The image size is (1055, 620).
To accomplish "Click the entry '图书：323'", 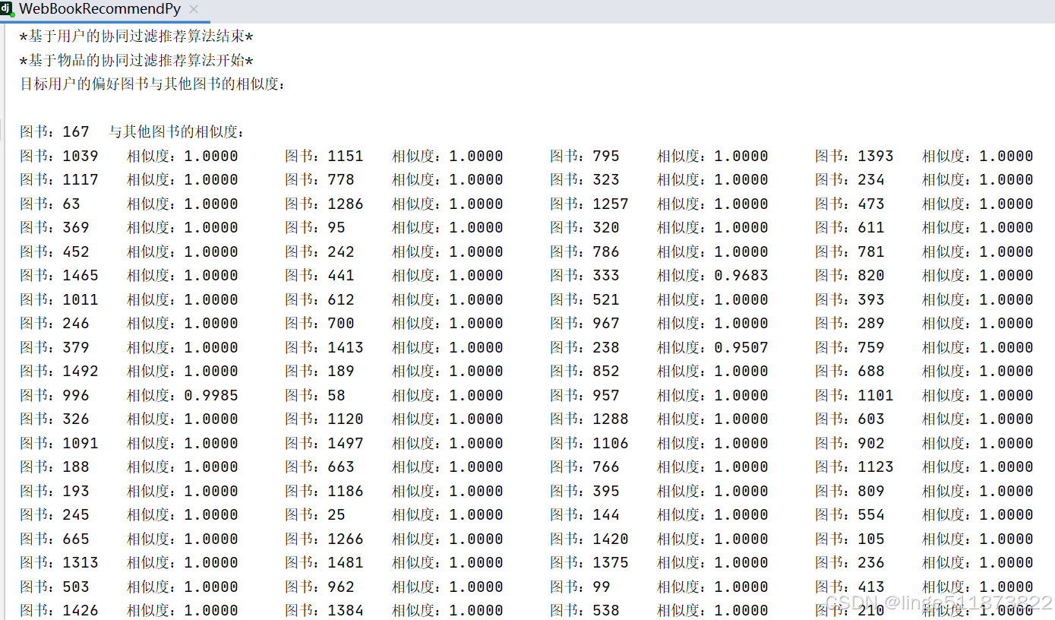I will [585, 180].
